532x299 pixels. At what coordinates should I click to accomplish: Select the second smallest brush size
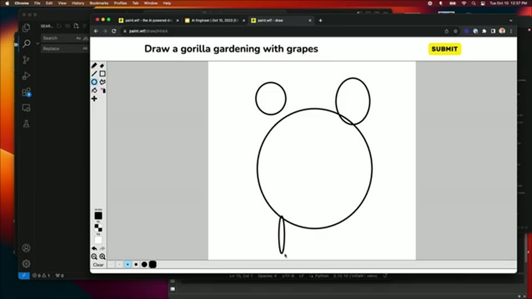coord(120,265)
